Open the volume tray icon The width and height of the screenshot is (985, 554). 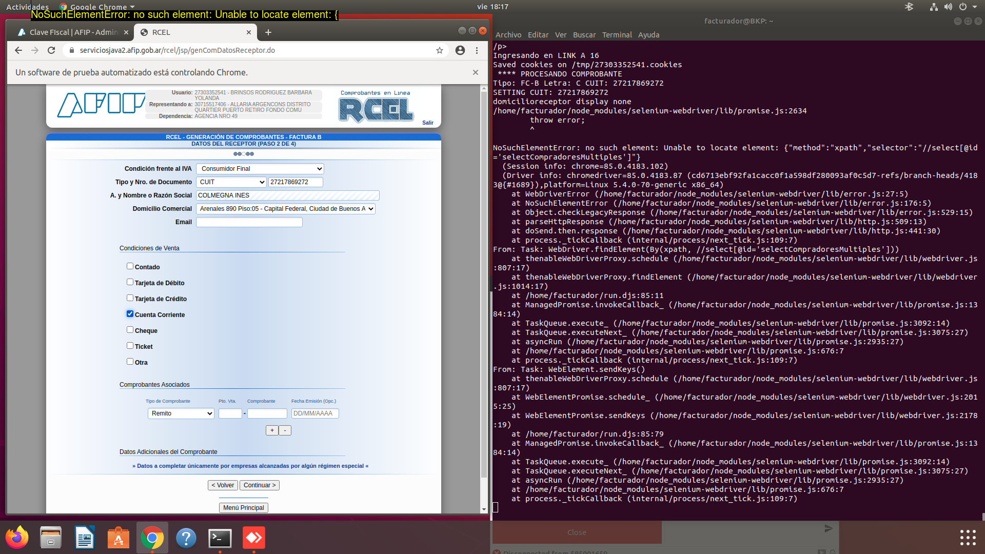948,7
